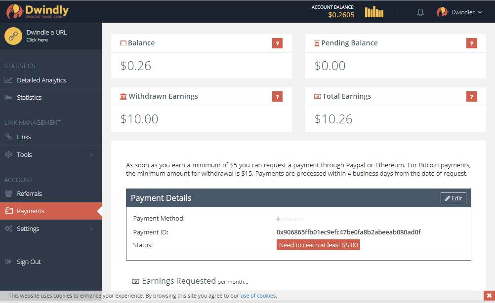Click the $0.26 Balance amount

click(x=136, y=66)
